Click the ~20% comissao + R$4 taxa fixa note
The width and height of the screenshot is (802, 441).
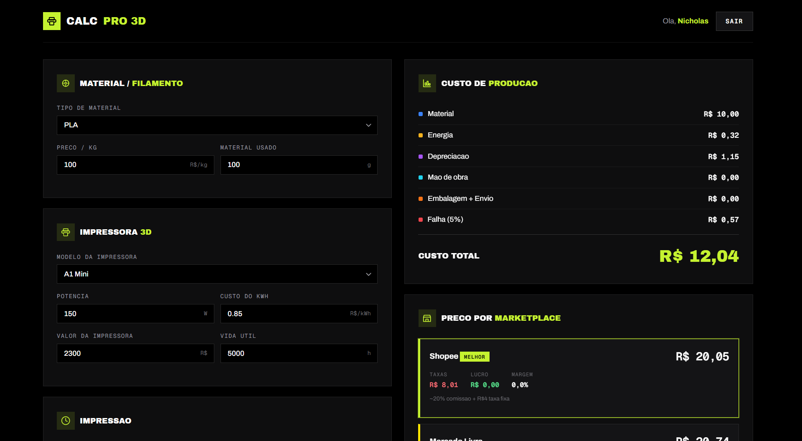point(470,399)
